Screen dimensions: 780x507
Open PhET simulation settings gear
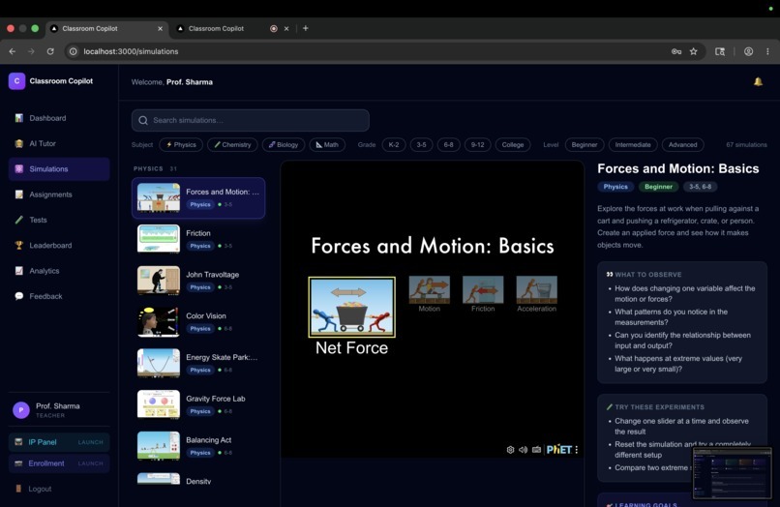[510, 449]
